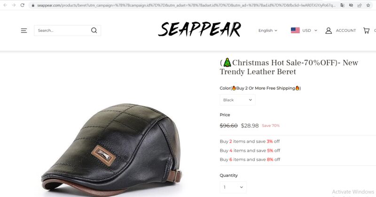The width and height of the screenshot is (376, 197).
Task: Open the shopping cart icon
Action: pyautogui.click(x=366, y=30)
